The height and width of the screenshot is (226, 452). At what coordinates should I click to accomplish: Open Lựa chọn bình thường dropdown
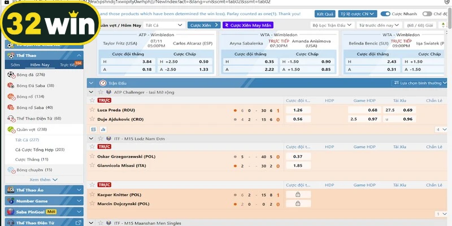pyautogui.click(x=419, y=83)
